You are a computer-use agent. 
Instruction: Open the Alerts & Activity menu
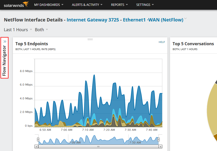pyautogui.click(x=87, y=5)
